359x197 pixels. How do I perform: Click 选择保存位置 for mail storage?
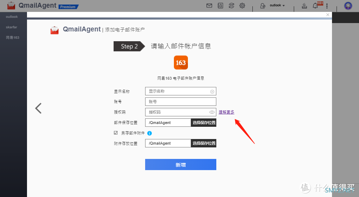pos(204,123)
